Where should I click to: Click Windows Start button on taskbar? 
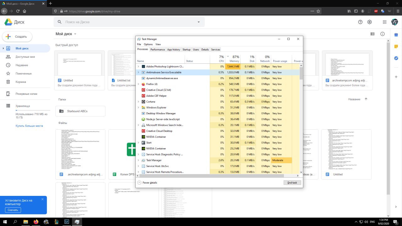coord(5,222)
